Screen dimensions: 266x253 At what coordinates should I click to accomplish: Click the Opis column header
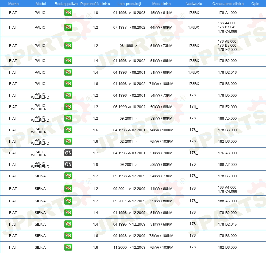pyautogui.click(x=255, y=4)
